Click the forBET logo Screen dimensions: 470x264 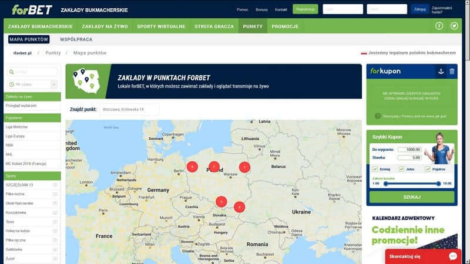coord(32,9)
